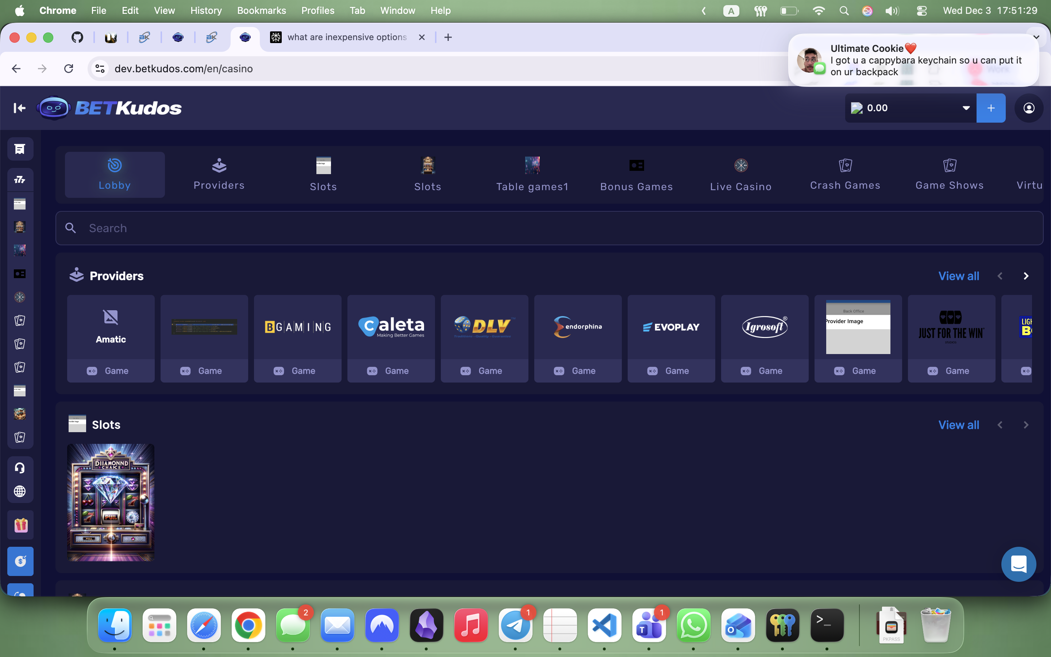Click the gift box promotions icon
This screenshot has height=657, width=1051.
(x=20, y=525)
